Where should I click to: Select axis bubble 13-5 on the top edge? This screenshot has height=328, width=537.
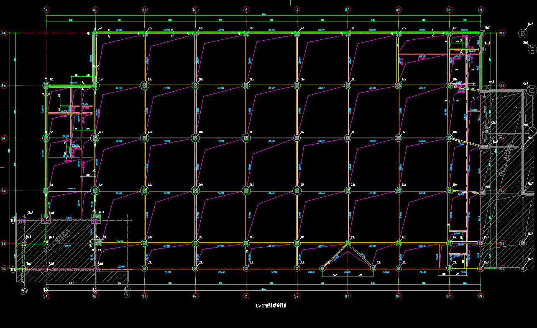tap(246, 9)
